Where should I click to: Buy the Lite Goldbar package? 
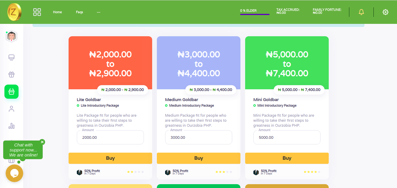(x=110, y=158)
